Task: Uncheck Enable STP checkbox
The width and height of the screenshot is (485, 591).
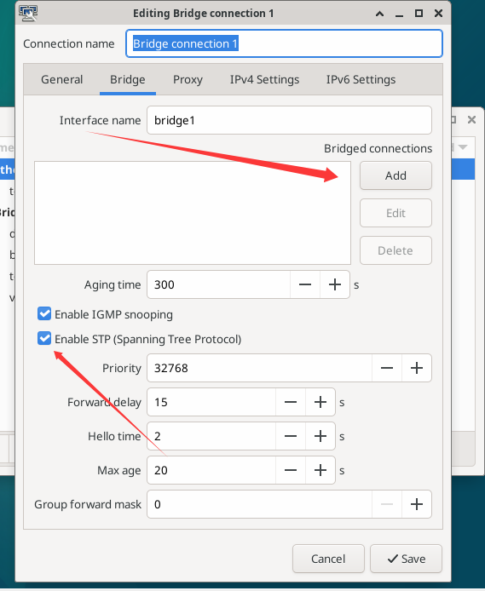Action: pos(44,338)
